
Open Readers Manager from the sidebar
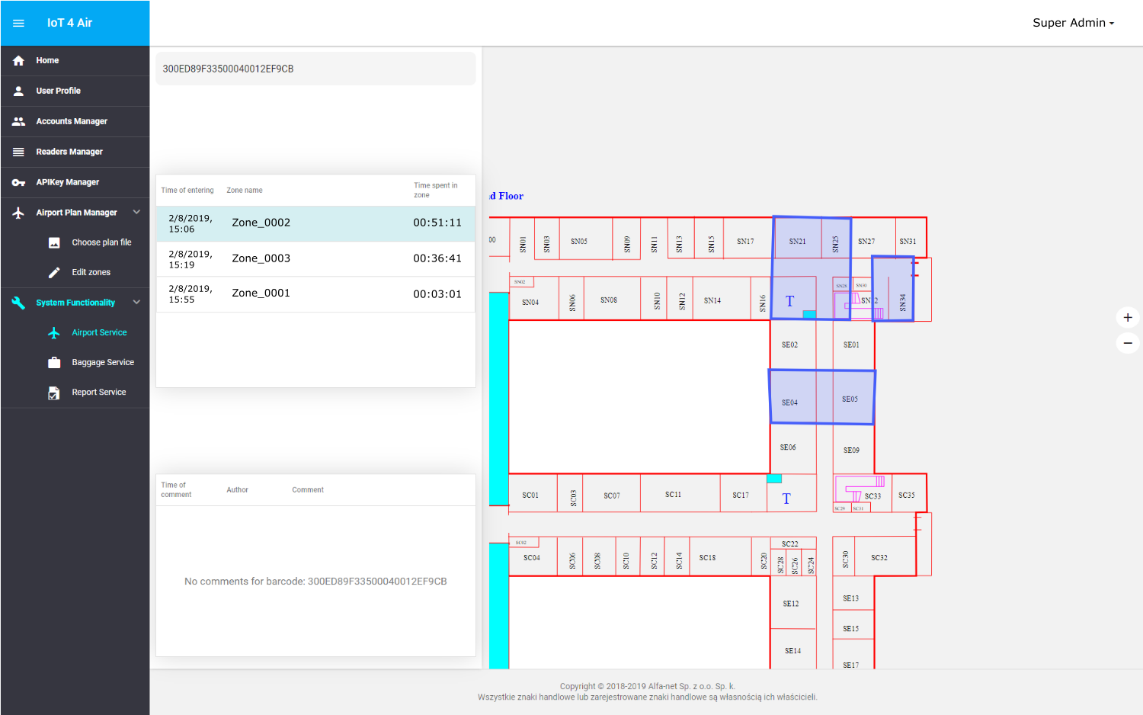tap(70, 152)
